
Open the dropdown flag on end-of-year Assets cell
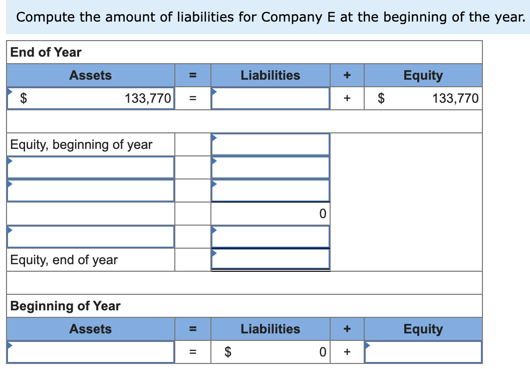[9, 90]
